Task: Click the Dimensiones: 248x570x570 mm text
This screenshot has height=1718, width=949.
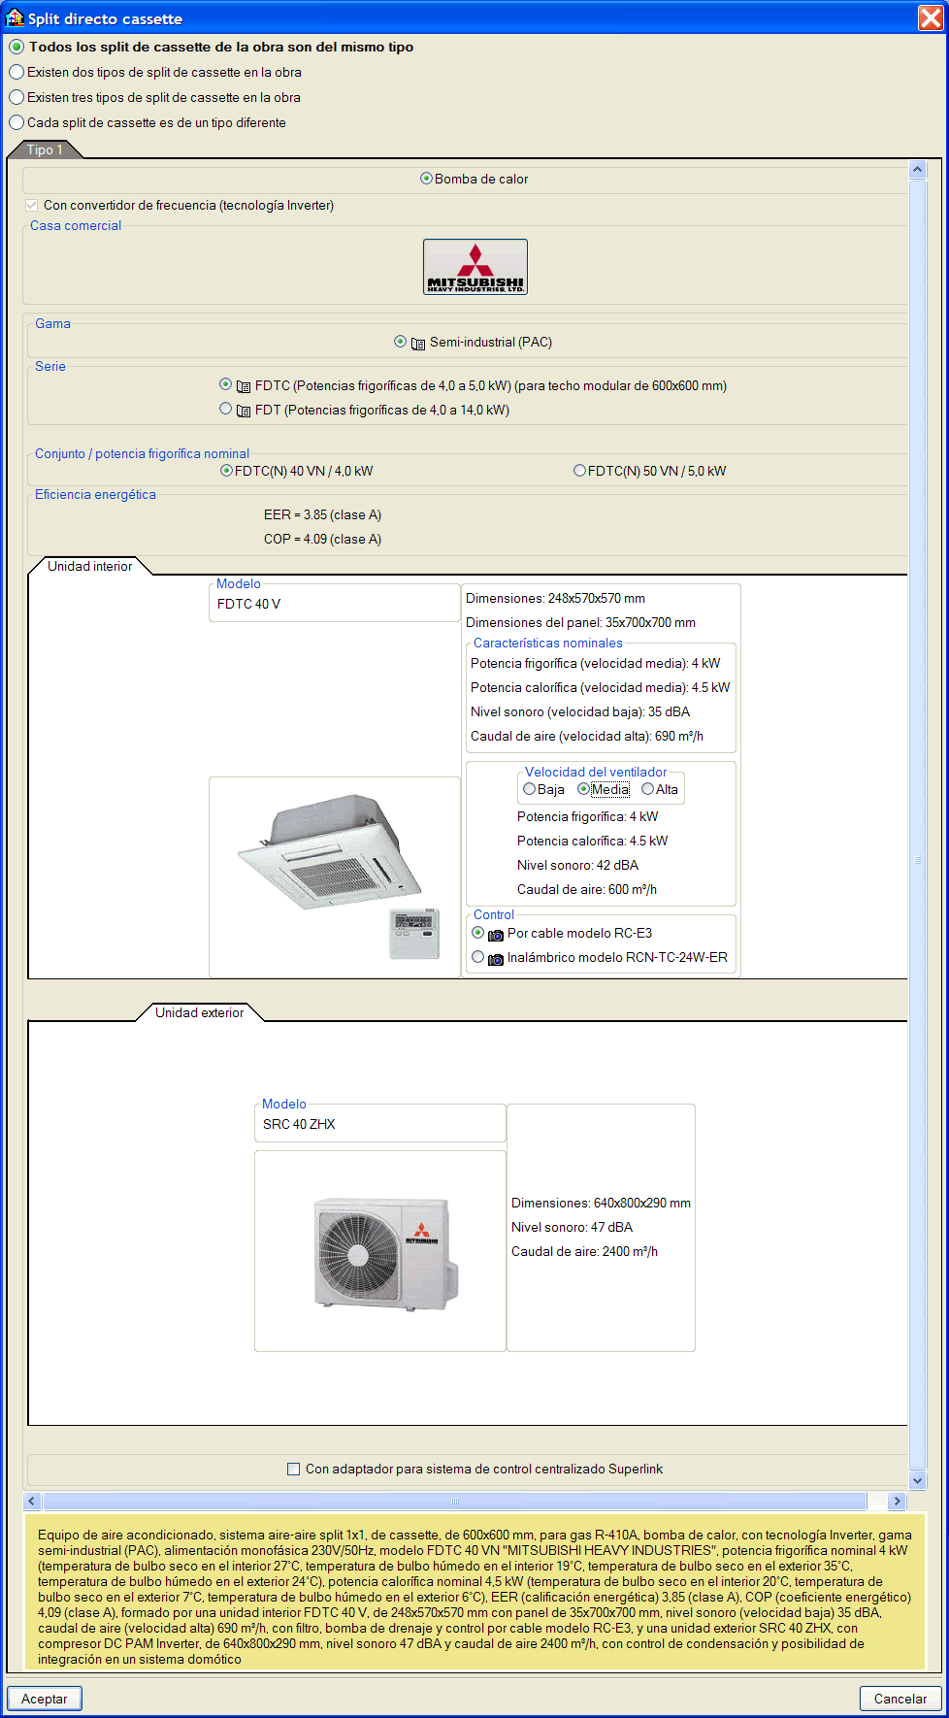Action: (x=555, y=599)
